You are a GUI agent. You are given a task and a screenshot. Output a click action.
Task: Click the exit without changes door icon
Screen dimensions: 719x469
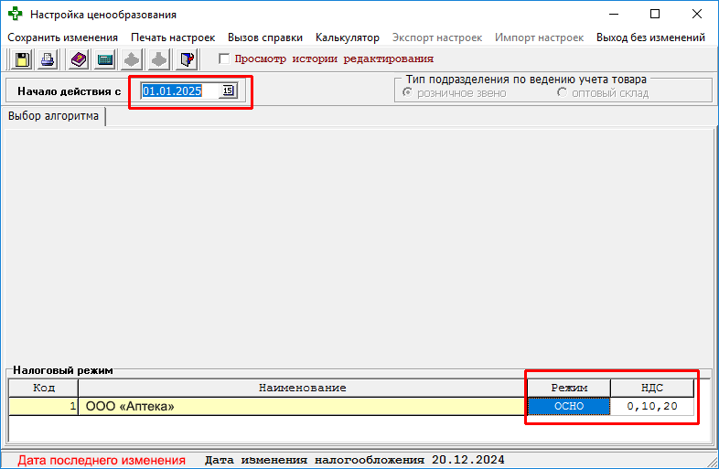tap(187, 59)
